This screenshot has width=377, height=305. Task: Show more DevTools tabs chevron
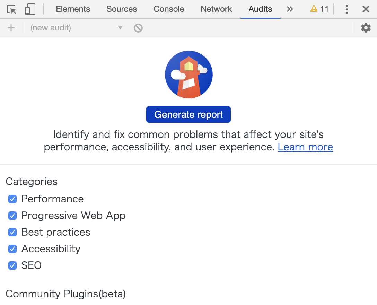point(290,9)
